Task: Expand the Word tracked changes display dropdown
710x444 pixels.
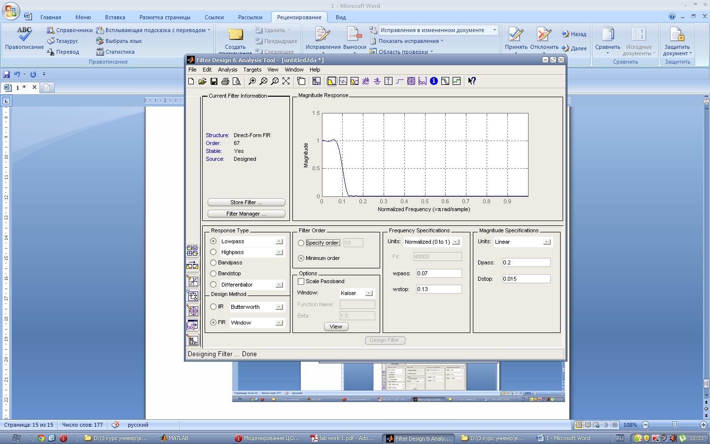Action: (495, 30)
